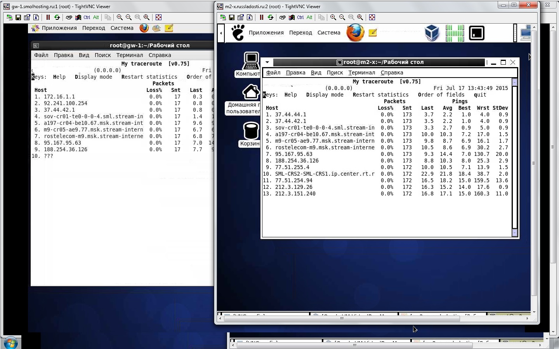Open window menu arrow of m2-x terminal
Screen dimensions: 559x349
click(x=267, y=62)
